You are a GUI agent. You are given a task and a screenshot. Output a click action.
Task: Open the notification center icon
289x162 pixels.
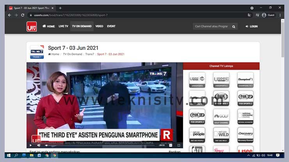click(278, 155)
